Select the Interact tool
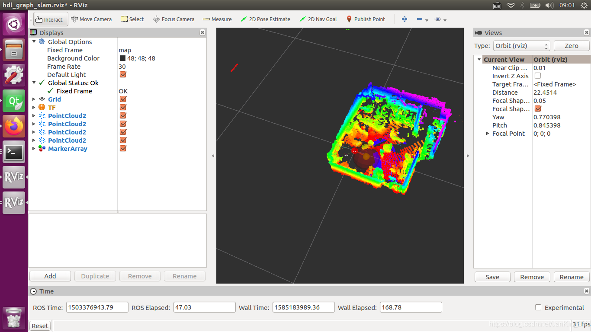 [x=50, y=19]
